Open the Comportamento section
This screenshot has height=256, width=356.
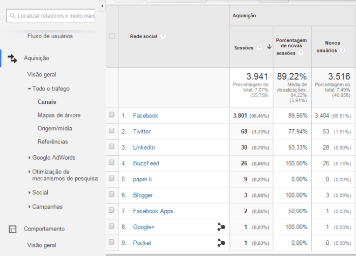click(44, 229)
